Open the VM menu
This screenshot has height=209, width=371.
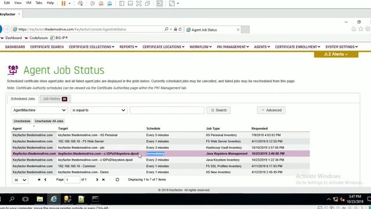tap(28, 3)
